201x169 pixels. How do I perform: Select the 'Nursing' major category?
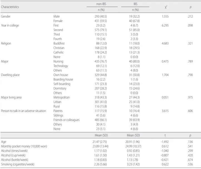(x=58, y=61)
